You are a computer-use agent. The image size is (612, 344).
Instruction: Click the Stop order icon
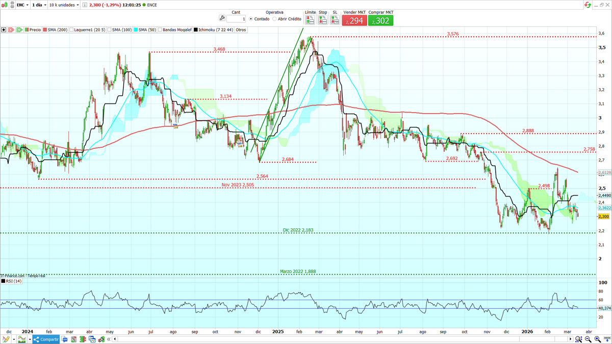(322, 20)
